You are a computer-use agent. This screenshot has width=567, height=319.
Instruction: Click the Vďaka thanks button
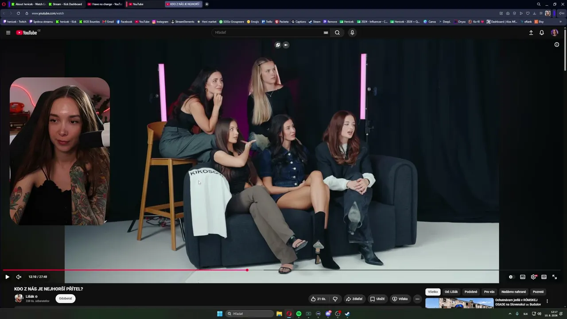[400, 299]
